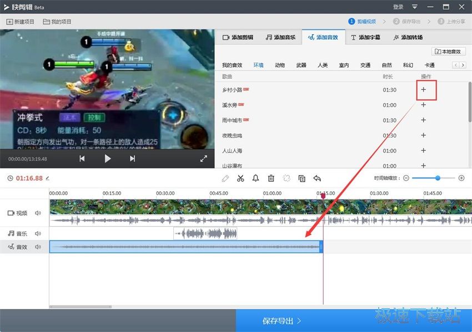Select 自然 sound category
The width and height of the screenshot is (472, 332).
coord(386,65)
